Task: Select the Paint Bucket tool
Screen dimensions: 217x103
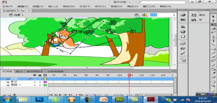Action: (x=213, y=69)
